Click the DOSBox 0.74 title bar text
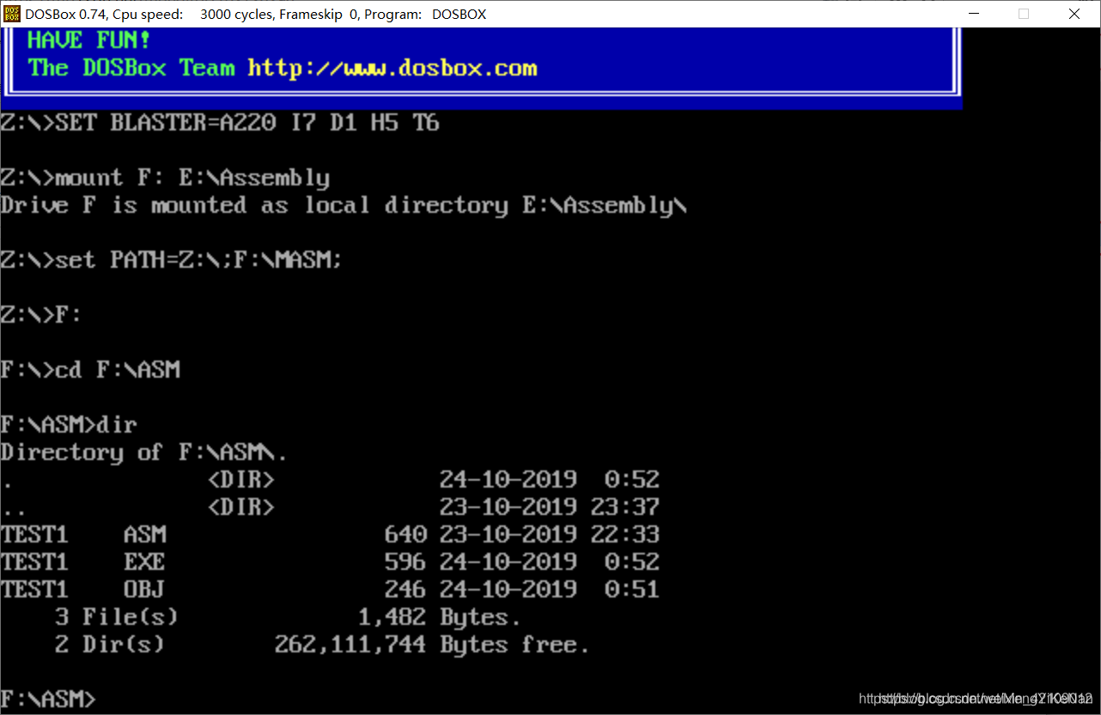This screenshot has width=1101, height=715. (x=255, y=14)
